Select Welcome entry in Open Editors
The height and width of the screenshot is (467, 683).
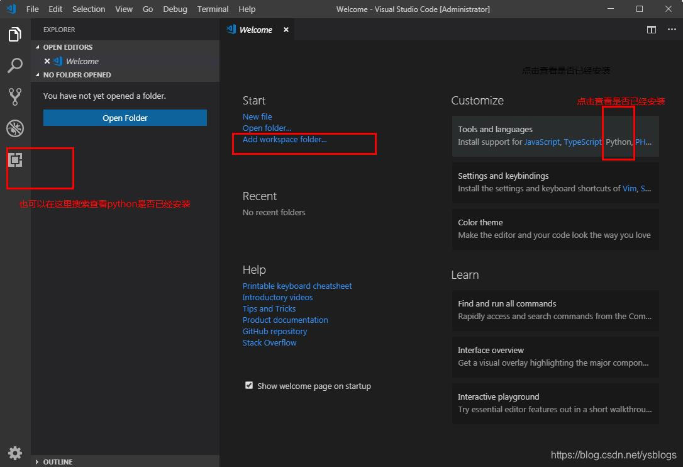pyautogui.click(x=125, y=61)
